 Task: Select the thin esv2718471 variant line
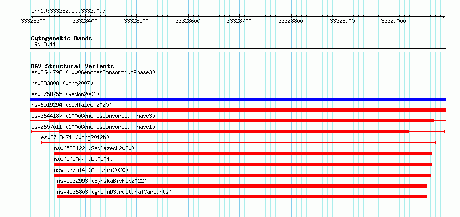(238, 143)
